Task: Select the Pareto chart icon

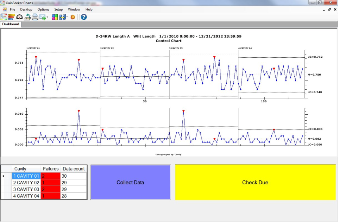Action: pos(12,17)
